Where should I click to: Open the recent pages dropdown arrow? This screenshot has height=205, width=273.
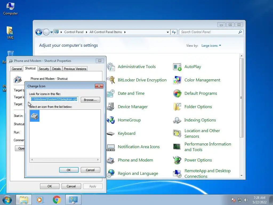pos(51,32)
